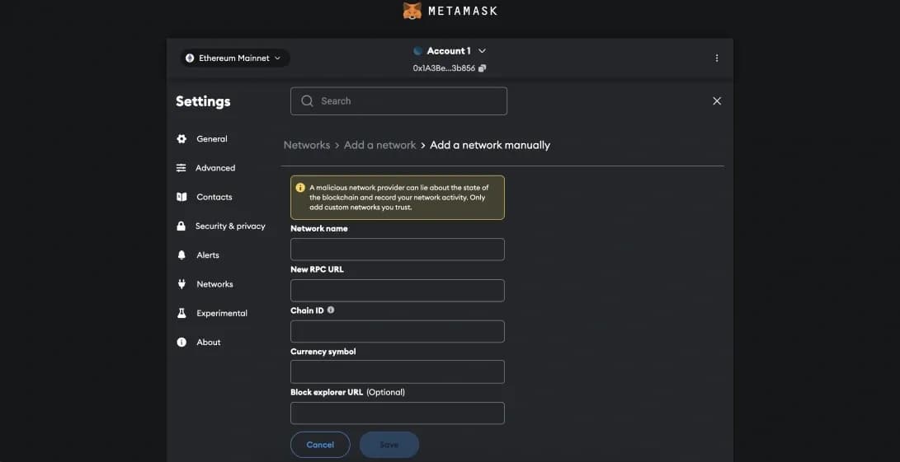Click 'Add a network manually' breadcrumb text
This screenshot has width=900, height=462.
tap(490, 145)
